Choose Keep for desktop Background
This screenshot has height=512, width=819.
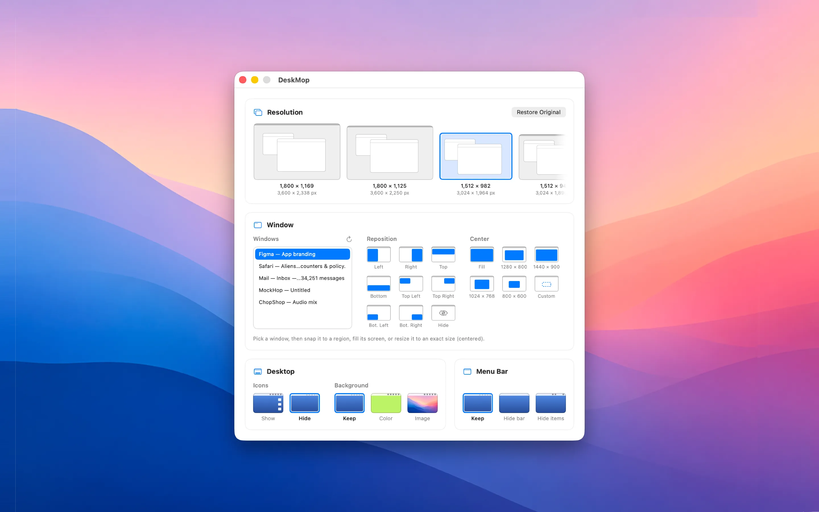point(349,403)
